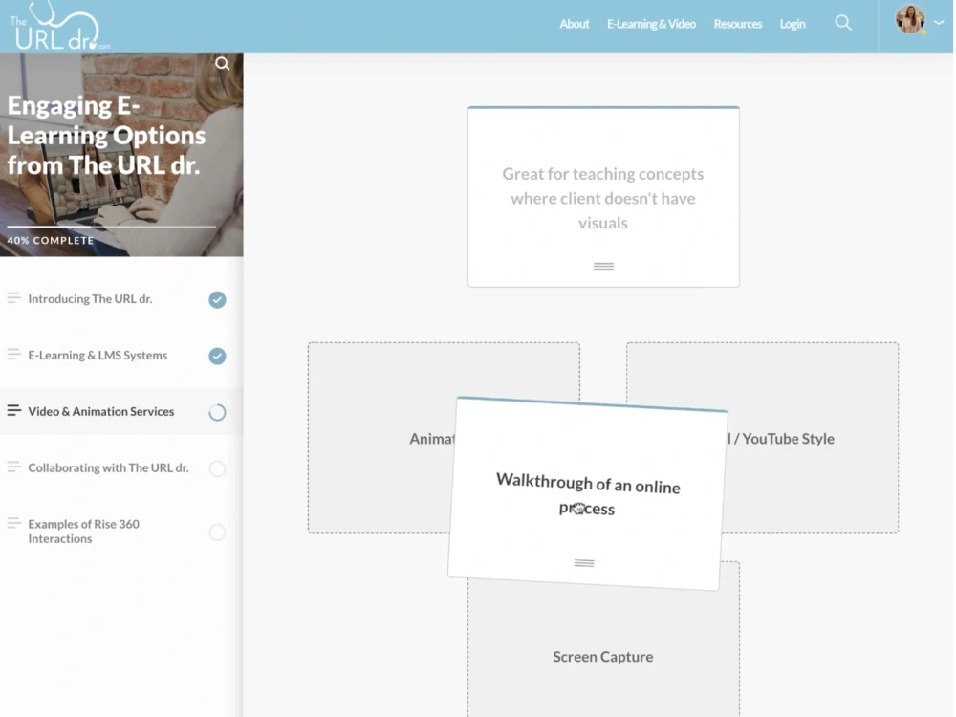
Task: Click lines icon beside Examples of Rise 360
Action: click(13, 523)
